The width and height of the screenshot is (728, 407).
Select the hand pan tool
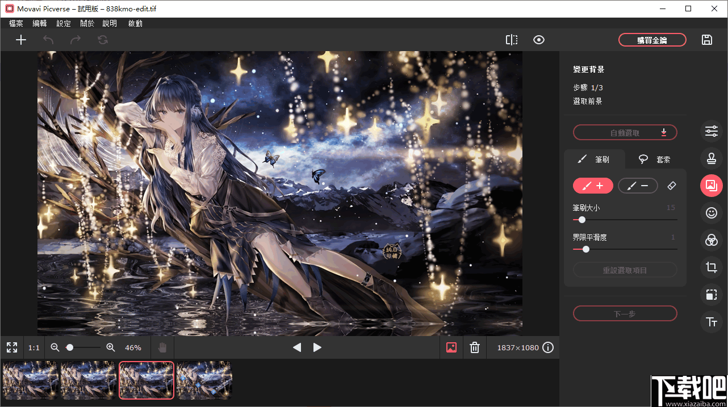pyautogui.click(x=162, y=347)
